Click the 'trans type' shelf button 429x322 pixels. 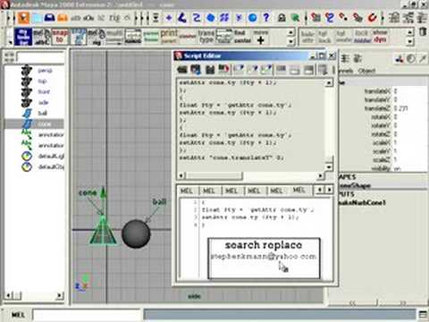coord(206,37)
